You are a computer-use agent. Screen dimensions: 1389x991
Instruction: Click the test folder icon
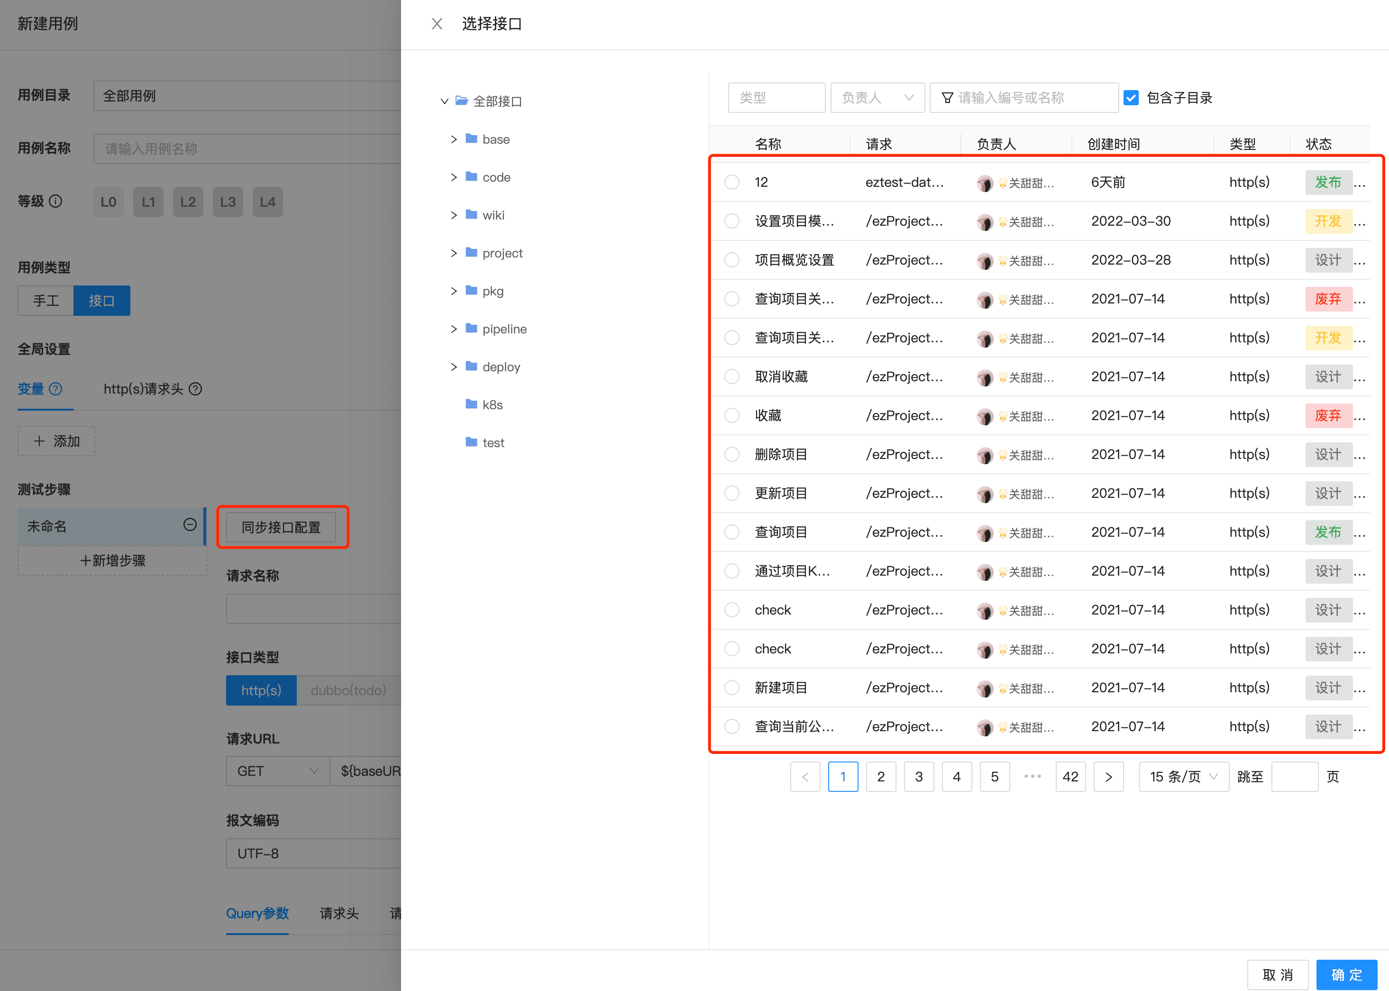point(471,442)
